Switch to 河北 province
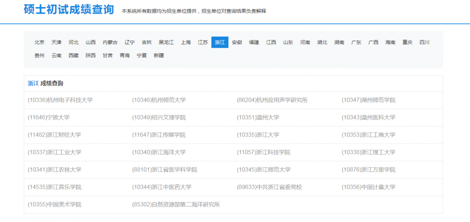This screenshot has height=222, width=470. (74, 42)
